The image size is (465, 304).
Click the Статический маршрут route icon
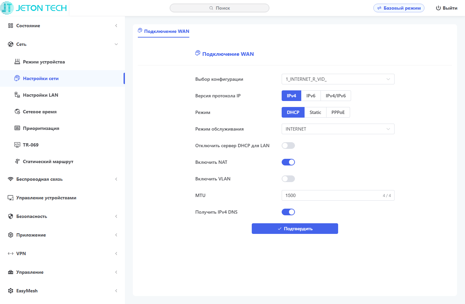[x=17, y=161]
